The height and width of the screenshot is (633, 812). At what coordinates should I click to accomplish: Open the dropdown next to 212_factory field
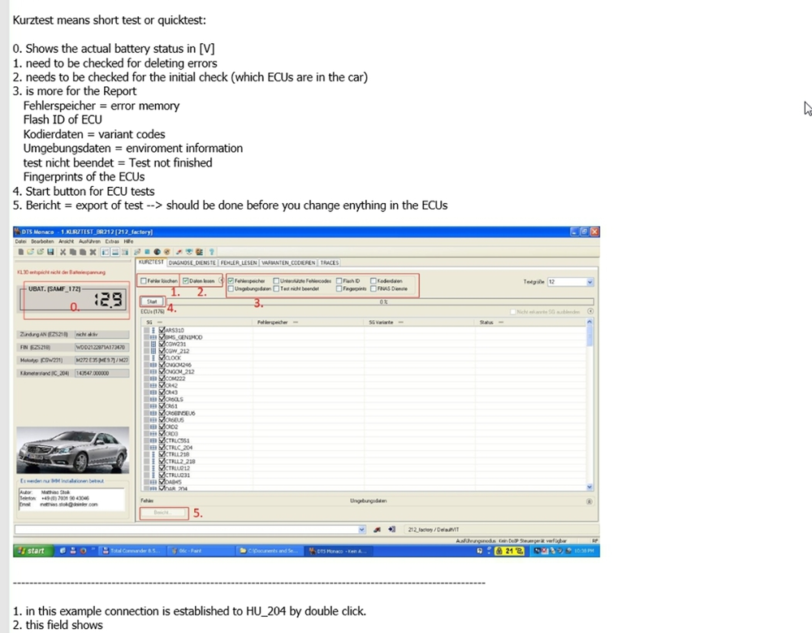click(x=361, y=529)
